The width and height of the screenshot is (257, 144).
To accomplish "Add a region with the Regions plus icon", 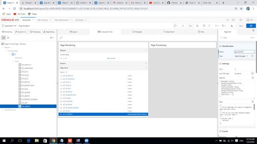I will (146, 50).
